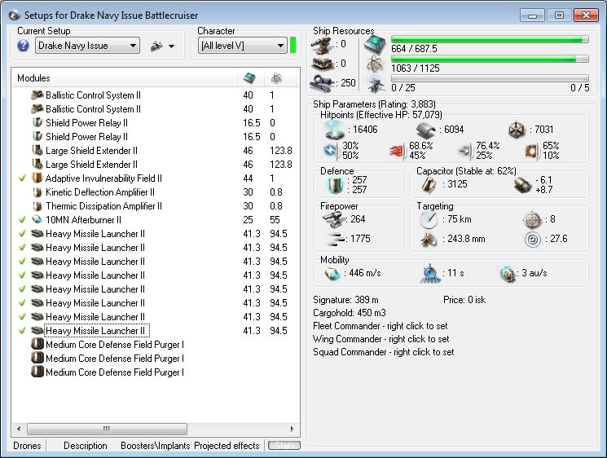Click the modules list horizontal scrollbar thumb
The height and width of the screenshot is (458, 607).
(107, 429)
